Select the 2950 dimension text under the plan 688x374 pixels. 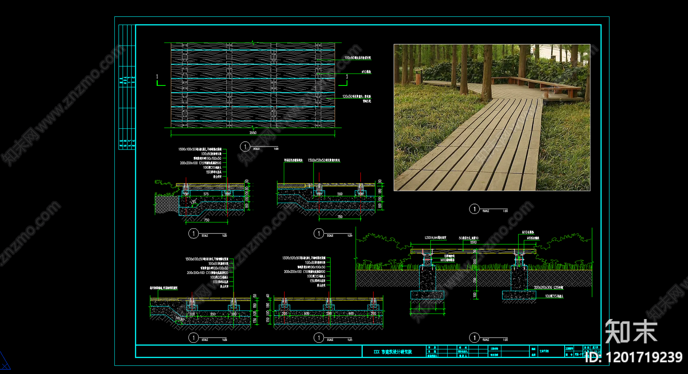[x=253, y=133]
